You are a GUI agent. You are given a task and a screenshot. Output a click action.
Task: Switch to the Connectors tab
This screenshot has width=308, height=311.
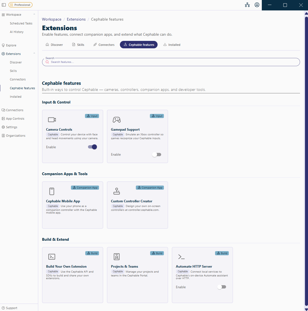click(x=104, y=45)
